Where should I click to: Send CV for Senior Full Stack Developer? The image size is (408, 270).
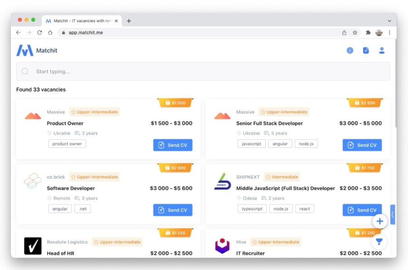click(362, 145)
